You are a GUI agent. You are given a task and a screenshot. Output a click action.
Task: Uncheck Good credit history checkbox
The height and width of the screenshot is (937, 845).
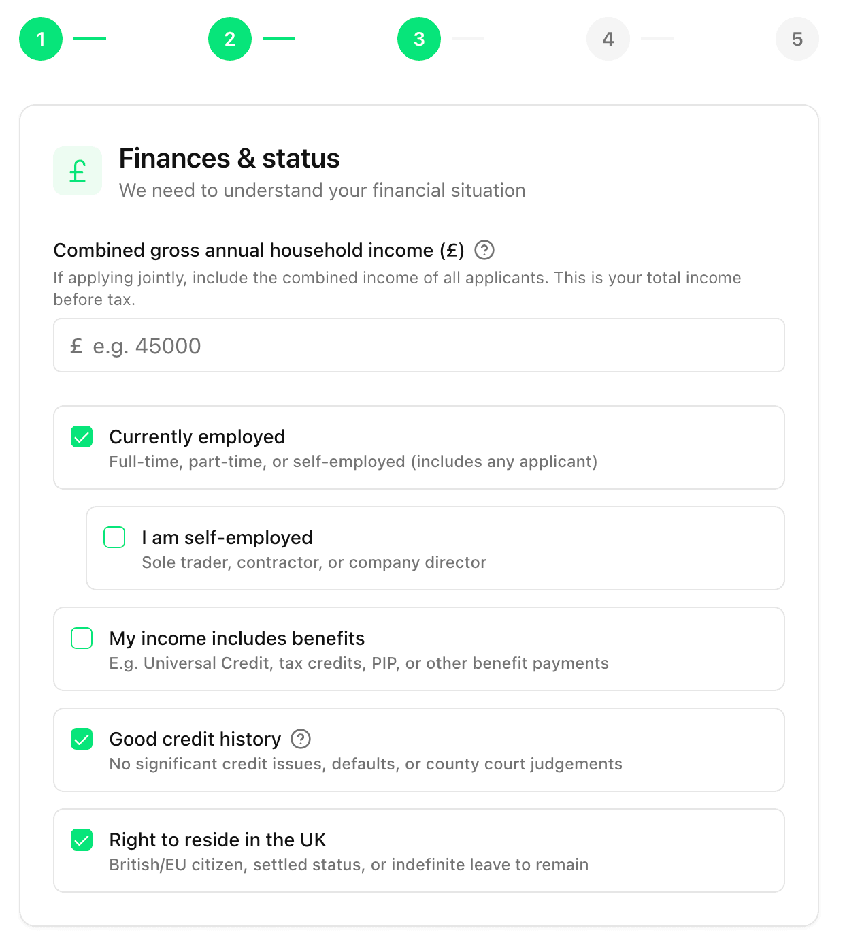(82, 739)
